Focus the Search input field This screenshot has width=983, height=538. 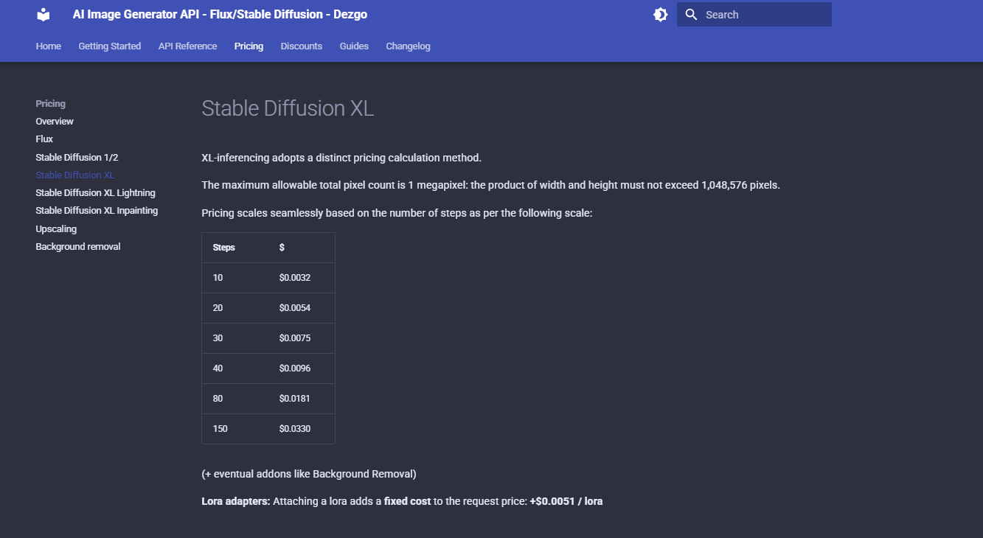pyautogui.click(x=754, y=15)
